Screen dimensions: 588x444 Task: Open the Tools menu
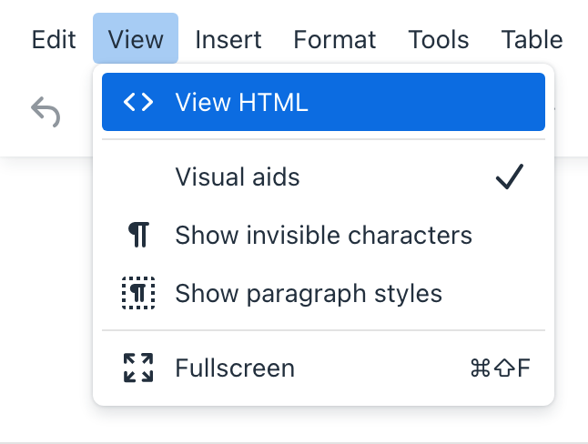click(438, 40)
